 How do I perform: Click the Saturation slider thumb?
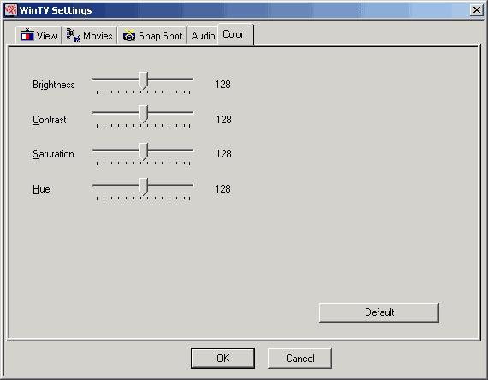tap(143, 151)
